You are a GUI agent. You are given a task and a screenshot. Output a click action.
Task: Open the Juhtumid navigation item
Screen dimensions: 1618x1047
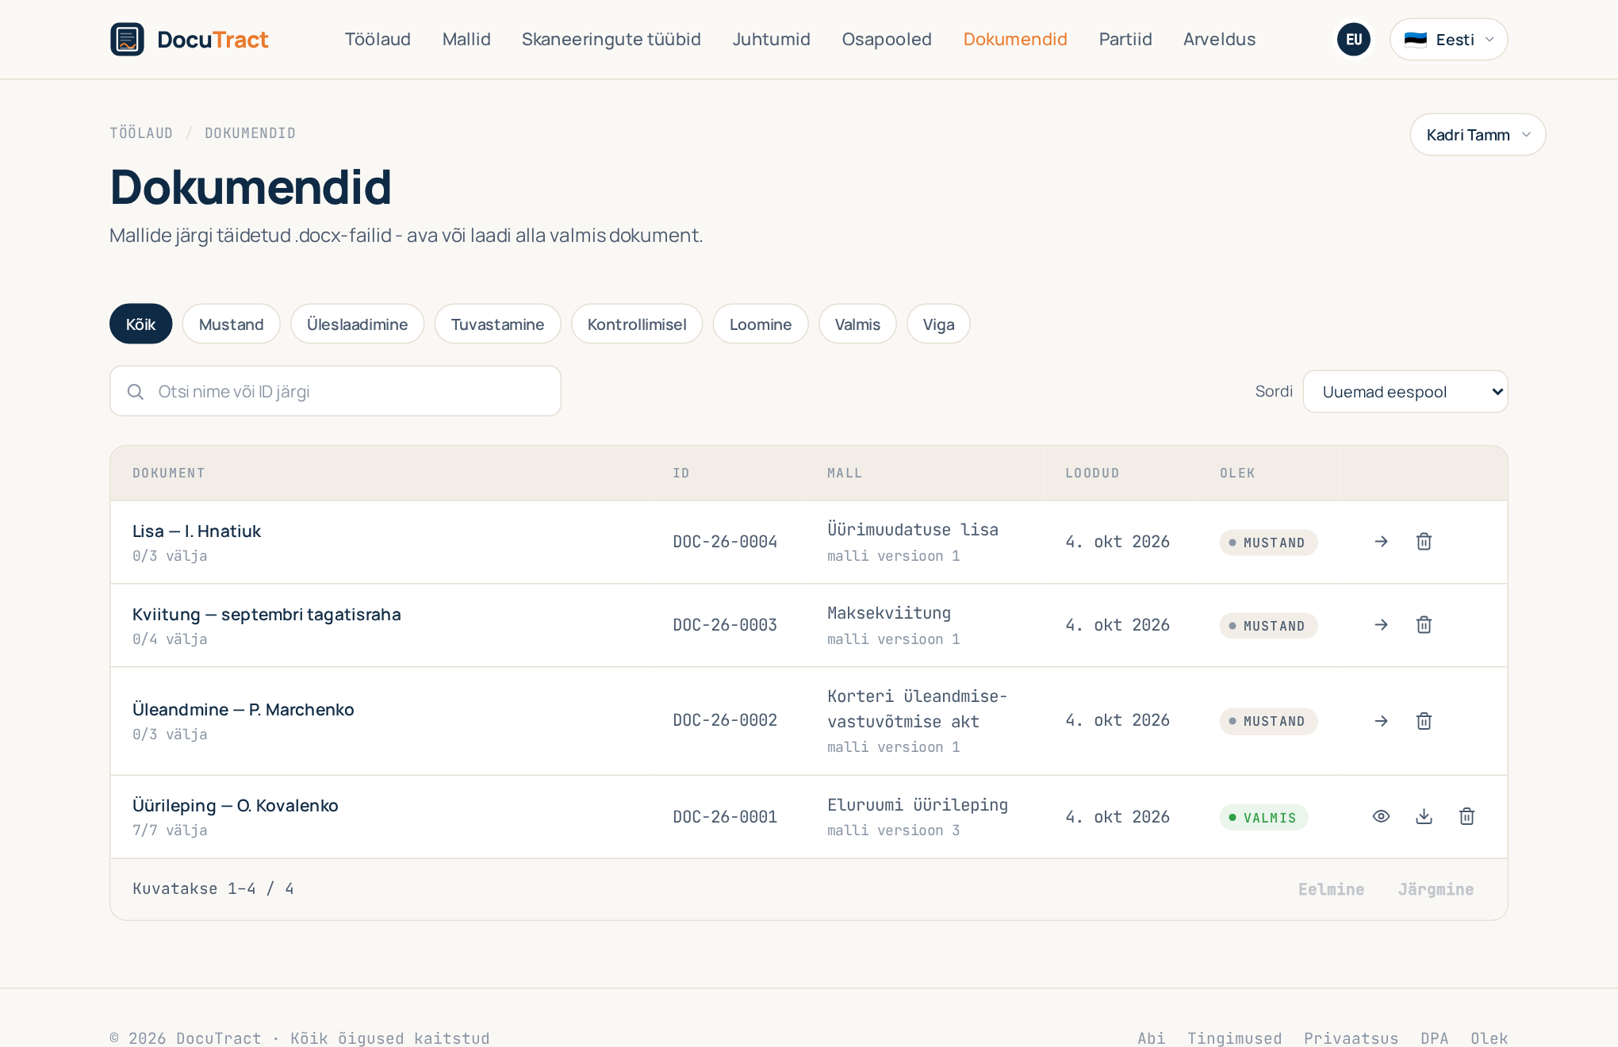pos(771,39)
